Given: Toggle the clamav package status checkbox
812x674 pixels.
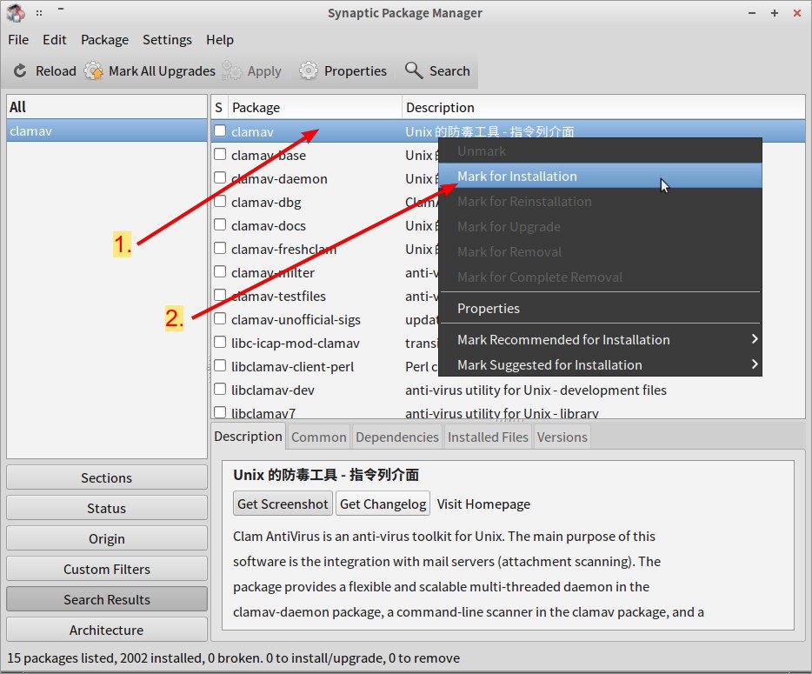Looking at the screenshot, I should pyautogui.click(x=220, y=130).
